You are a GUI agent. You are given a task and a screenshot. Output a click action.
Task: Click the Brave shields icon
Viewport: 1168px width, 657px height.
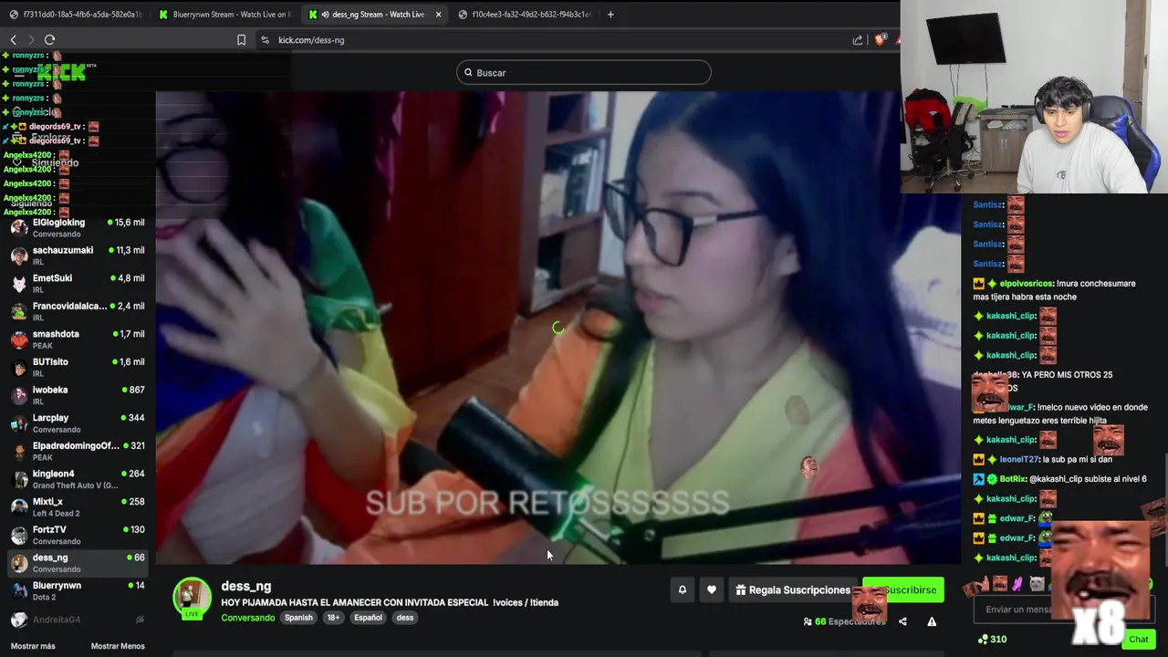(x=880, y=40)
